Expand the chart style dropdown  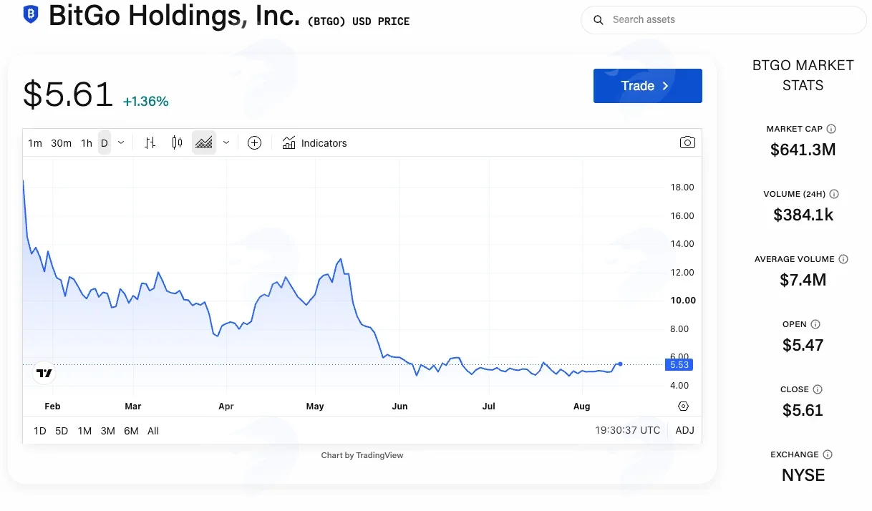pyautogui.click(x=226, y=143)
